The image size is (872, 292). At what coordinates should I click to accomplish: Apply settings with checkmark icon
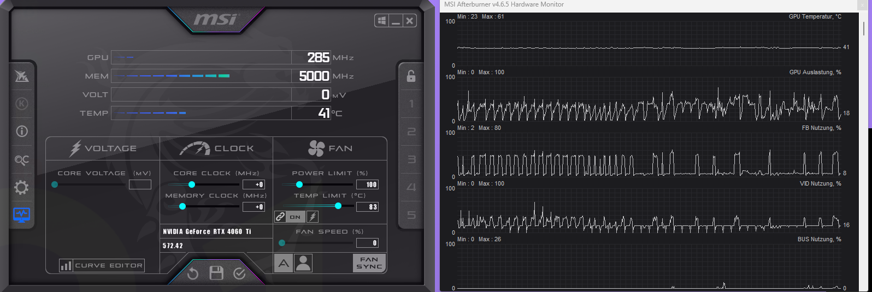pos(239,273)
